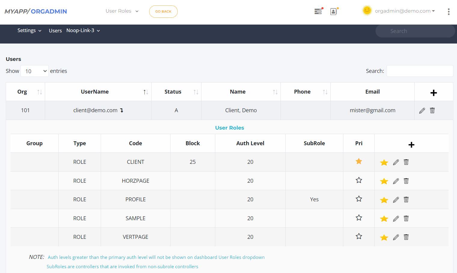
Task: Delete the client@demo.com user
Action: (432, 110)
